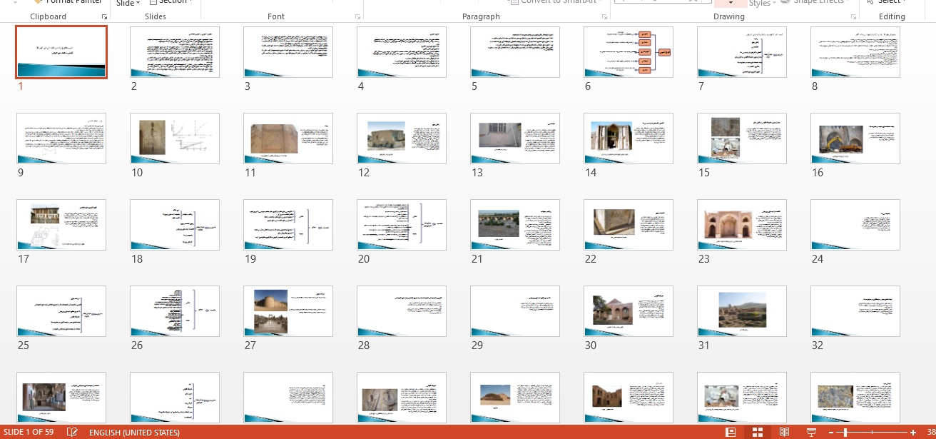Select slide 31 thumbnail
Image resolution: width=936 pixels, height=439 pixels.
coord(742,311)
